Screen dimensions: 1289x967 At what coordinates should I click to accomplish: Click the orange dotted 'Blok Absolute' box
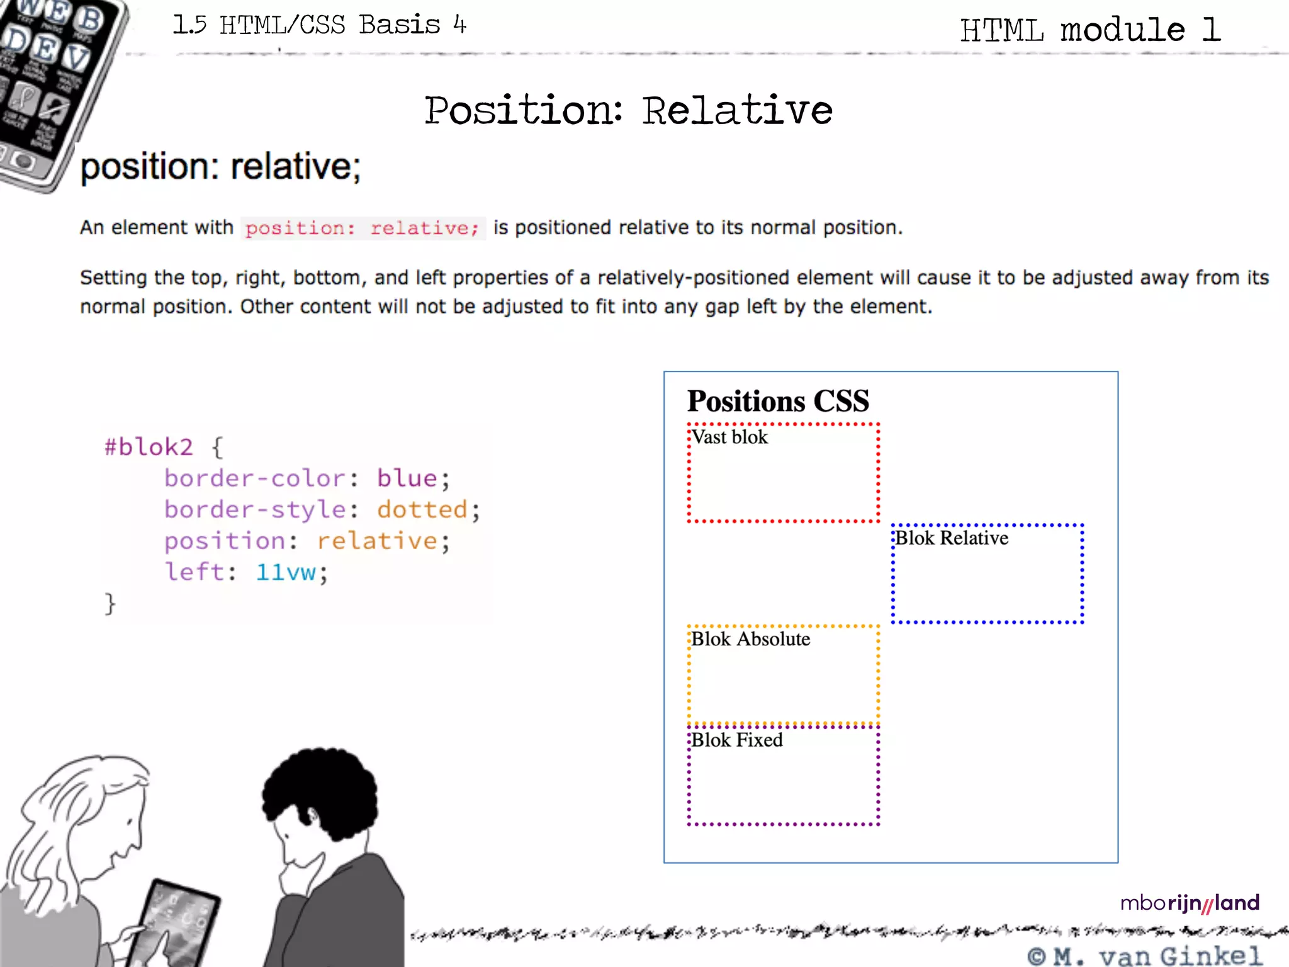coord(783,675)
